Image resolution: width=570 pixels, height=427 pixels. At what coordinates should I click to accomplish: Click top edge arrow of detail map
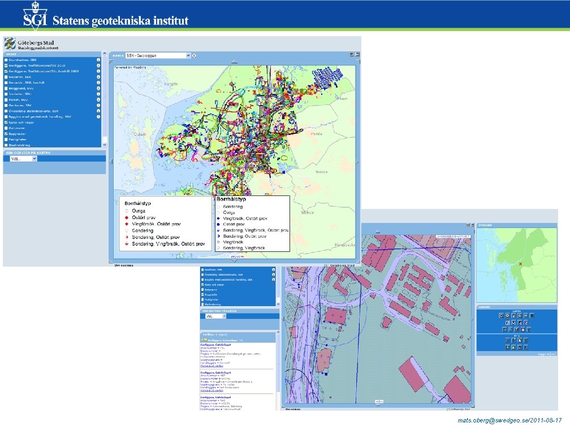(378, 232)
